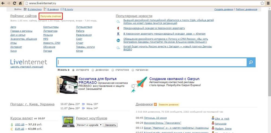This screenshot has height=133, width=271.
Task: Open Путешествия category
Action: pos(84,27)
